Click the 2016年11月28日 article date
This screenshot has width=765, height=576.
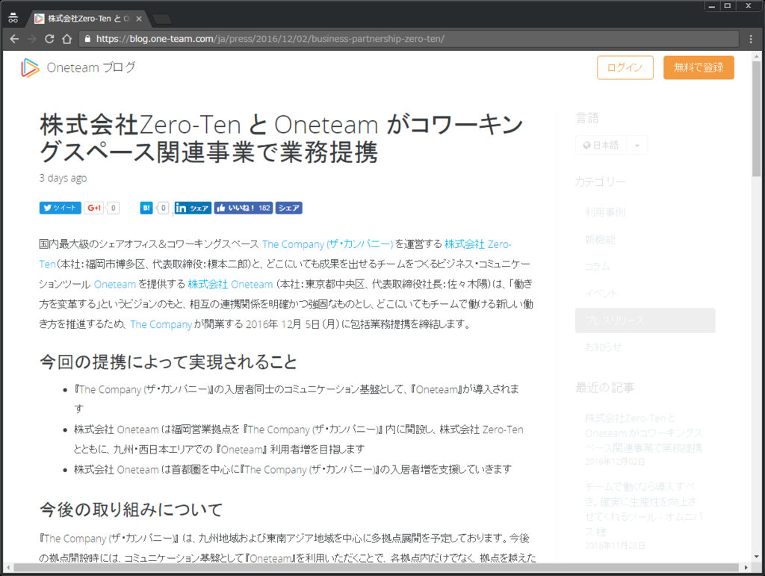[615, 545]
